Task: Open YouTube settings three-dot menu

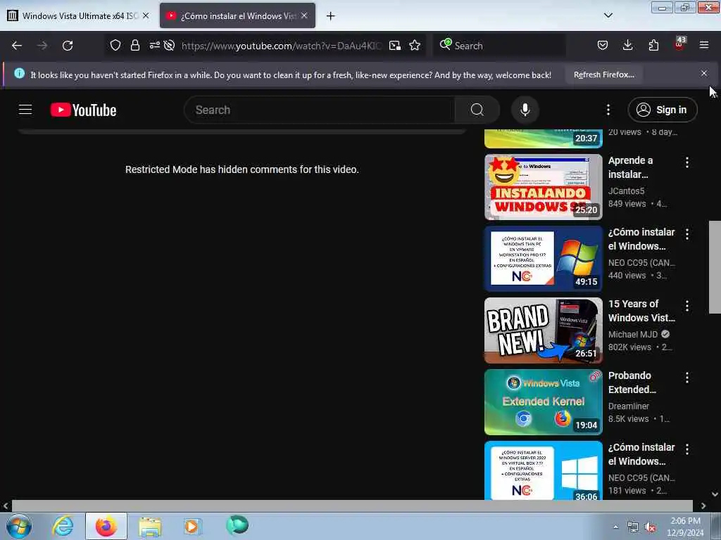Action: coord(608,110)
